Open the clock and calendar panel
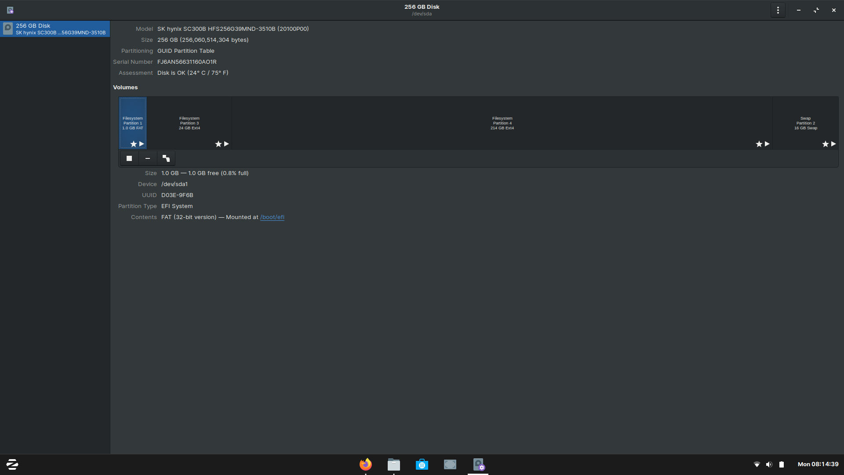Image resolution: width=844 pixels, height=475 pixels. (x=818, y=464)
